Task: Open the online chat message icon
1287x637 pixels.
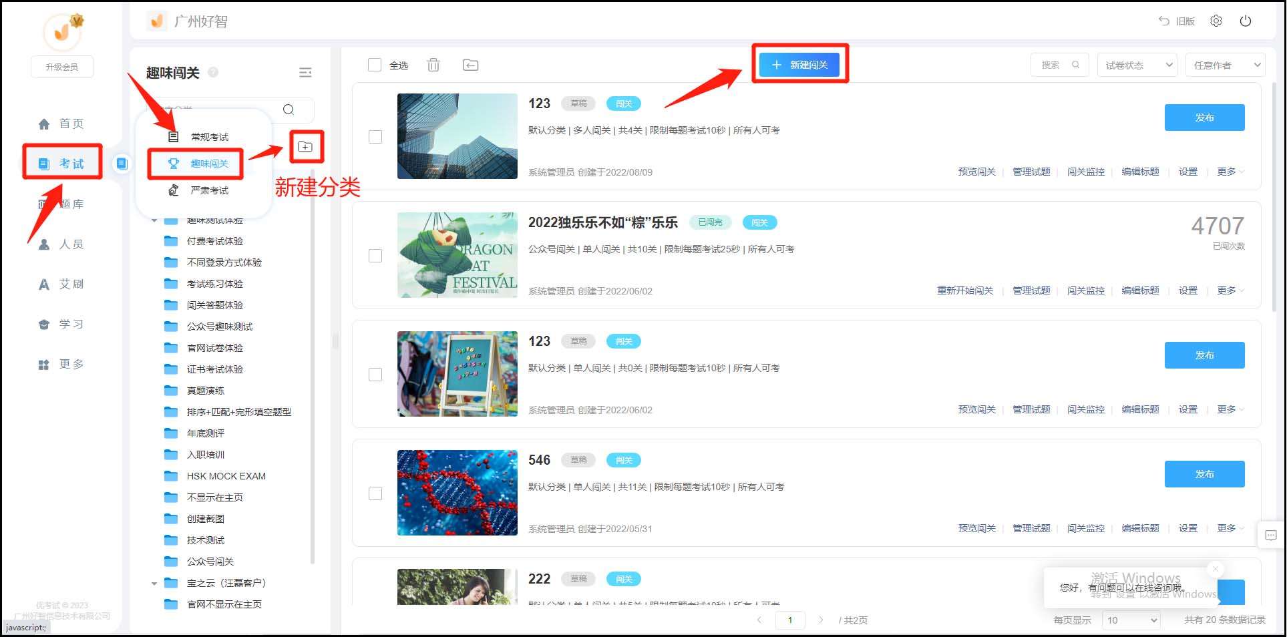Action: pyautogui.click(x=1270, y=535)
